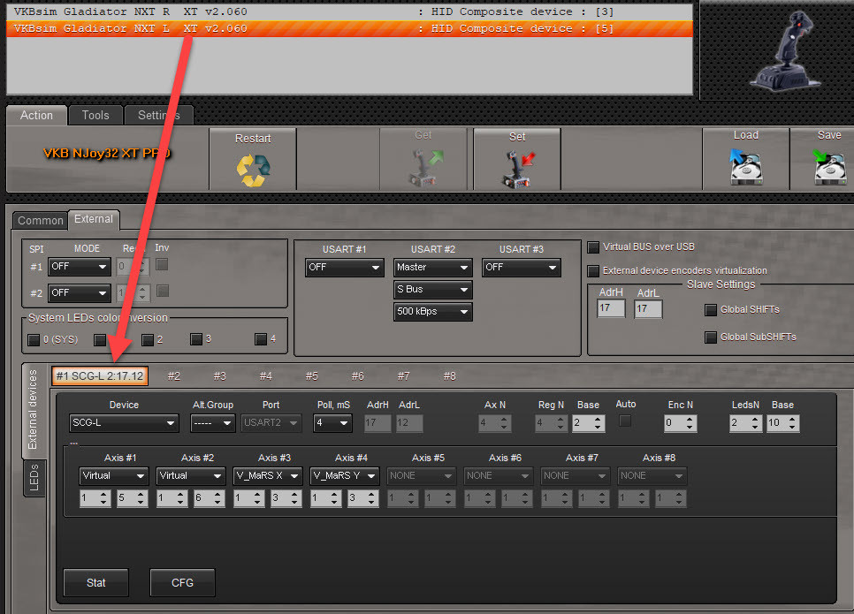Click the Get joystick icon

pyautogui.click(x=425, y=168)
